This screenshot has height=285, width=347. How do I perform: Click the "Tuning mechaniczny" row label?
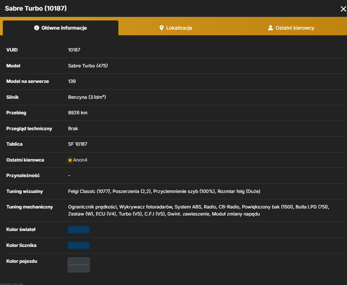point(30,207)
